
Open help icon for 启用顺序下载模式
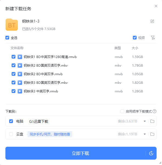[154, 111]
